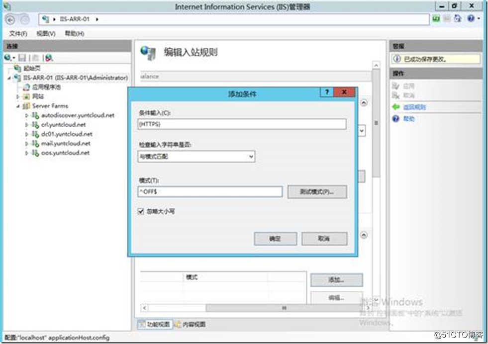488x344 pixels.
Task: Click the 应用 apply action
Action: [x=408, y=86]
